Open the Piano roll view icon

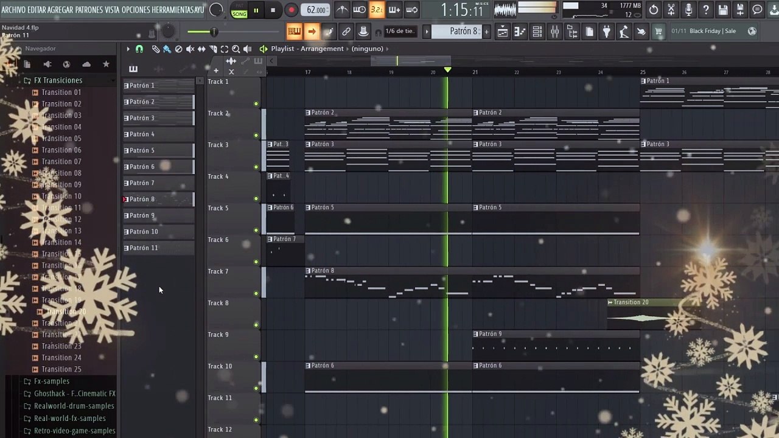520,32
